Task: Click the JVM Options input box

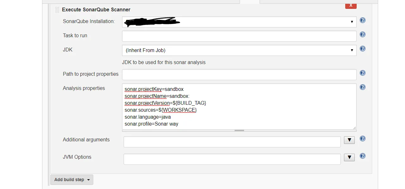Action: click(x=232, y=159)
